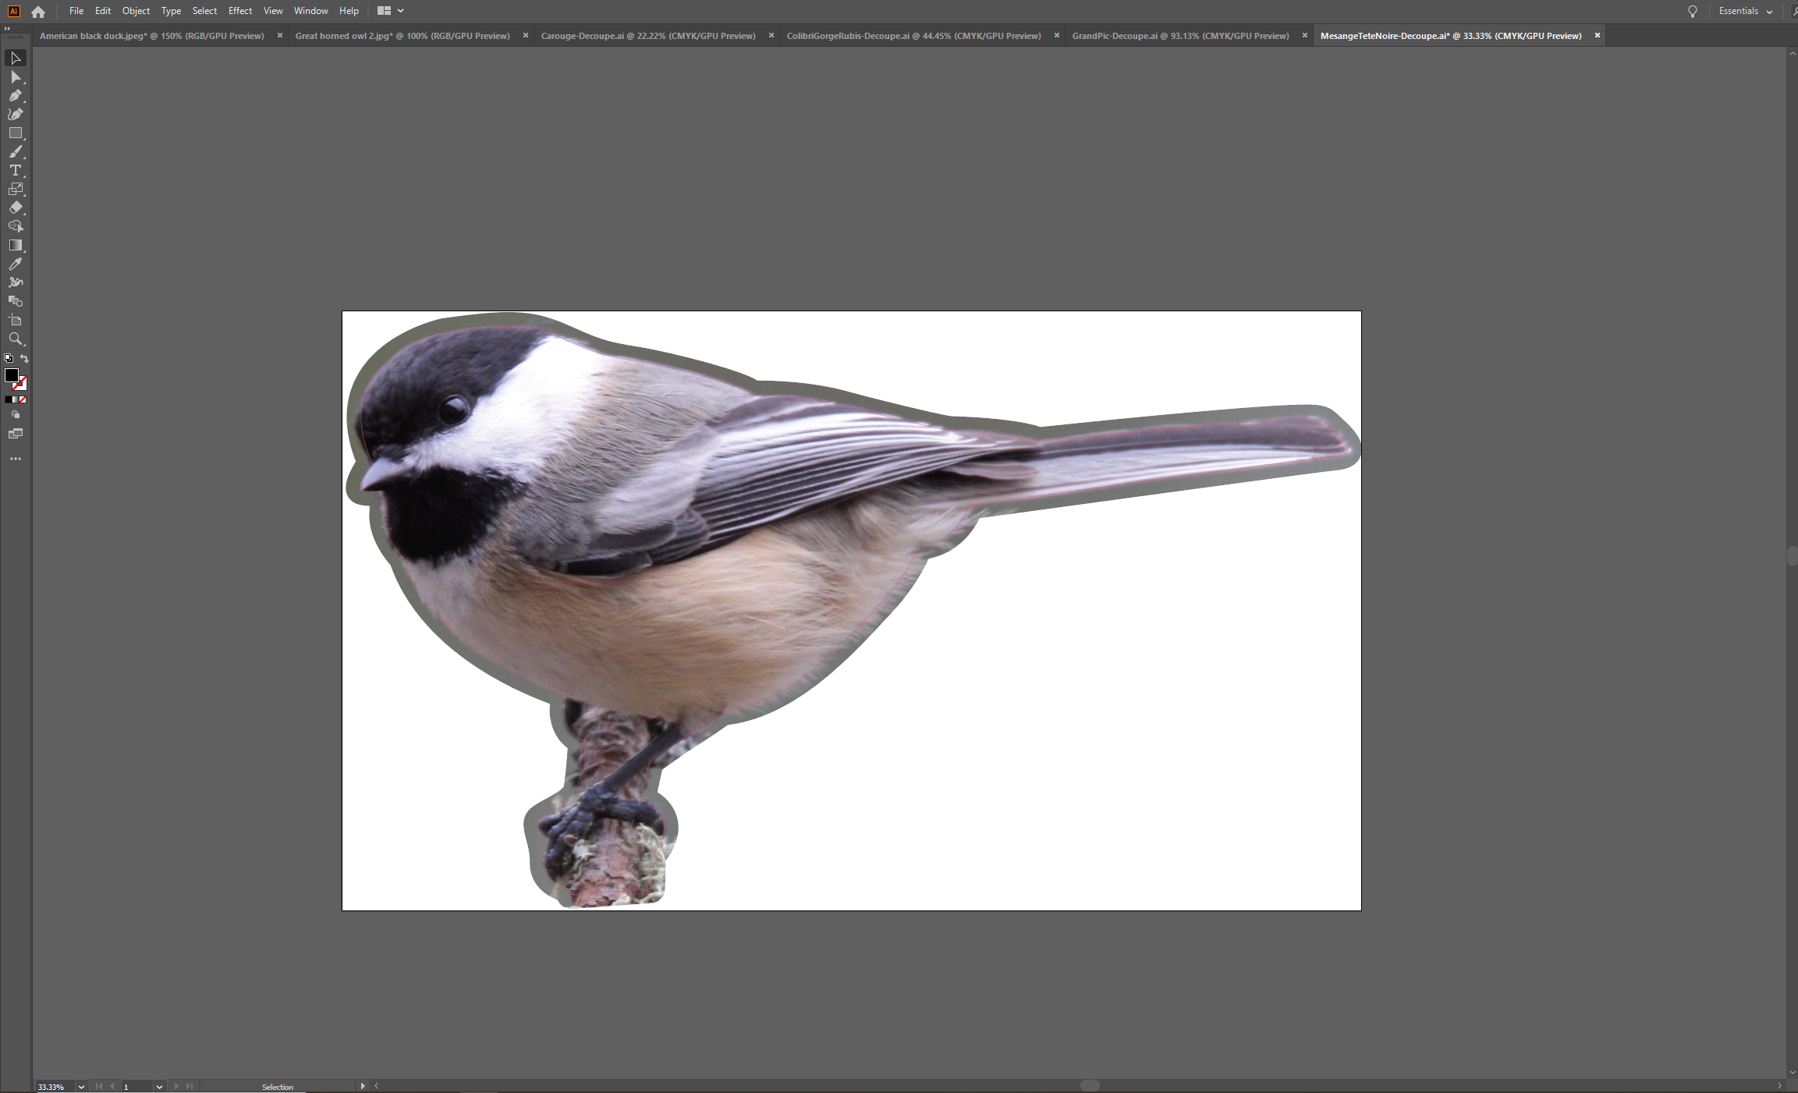Open the zoom level dropdown
This screenshot has width=1798, height=1093.
(x=81, y=1087)
